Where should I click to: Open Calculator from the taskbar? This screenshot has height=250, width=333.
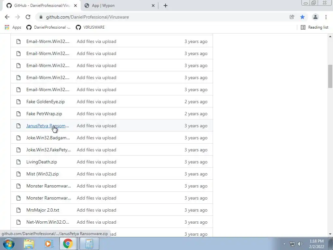click(89, 243)
